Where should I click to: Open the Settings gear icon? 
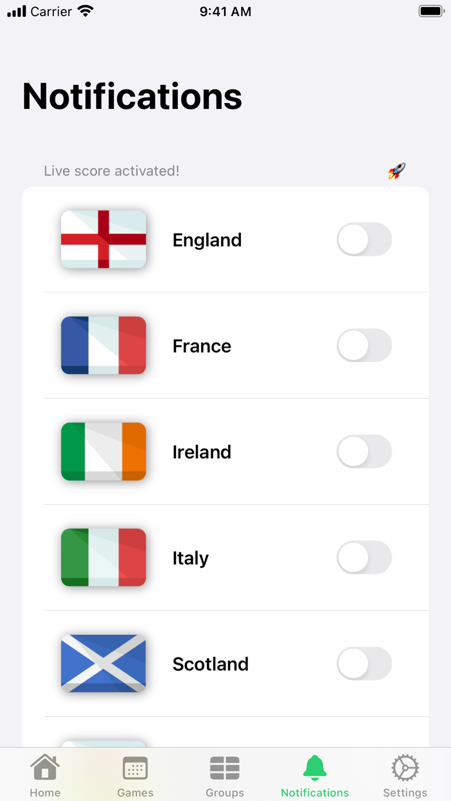pyautogui.click(x=405, y=768)
